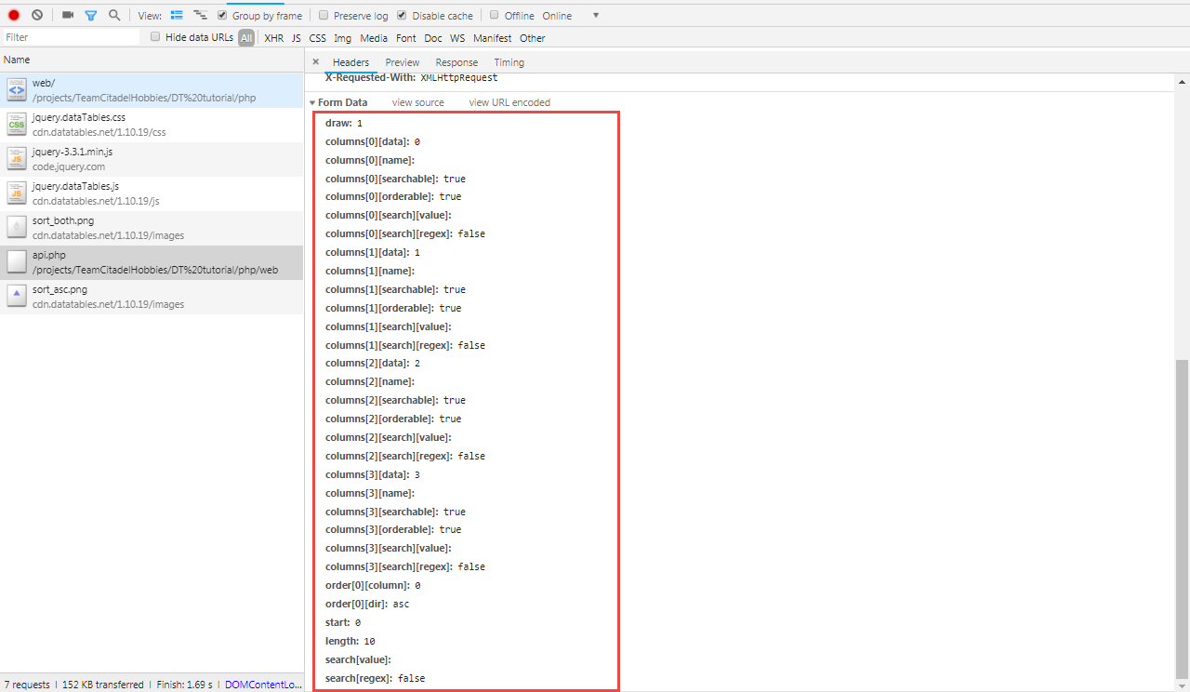Click X-Requested-With header line

(412, 78)
